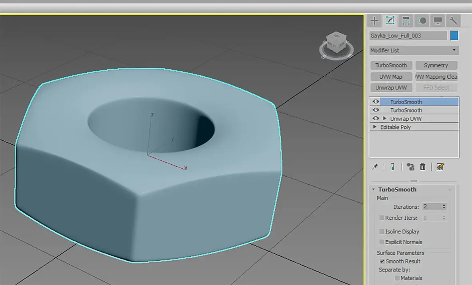Click the TurboSmooth modifier button
This screenshot has height=285, width=472.
click(x=391, y=65)
